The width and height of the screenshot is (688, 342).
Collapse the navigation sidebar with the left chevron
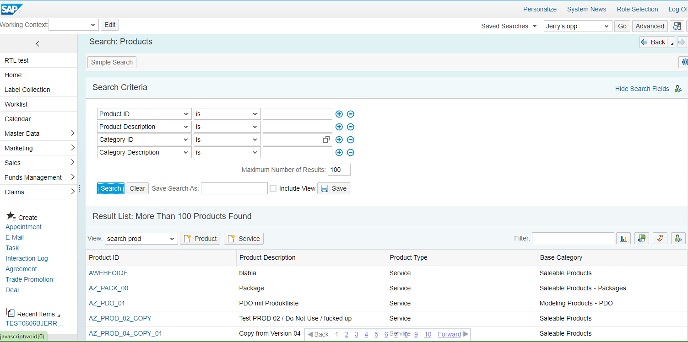(38, 44)
